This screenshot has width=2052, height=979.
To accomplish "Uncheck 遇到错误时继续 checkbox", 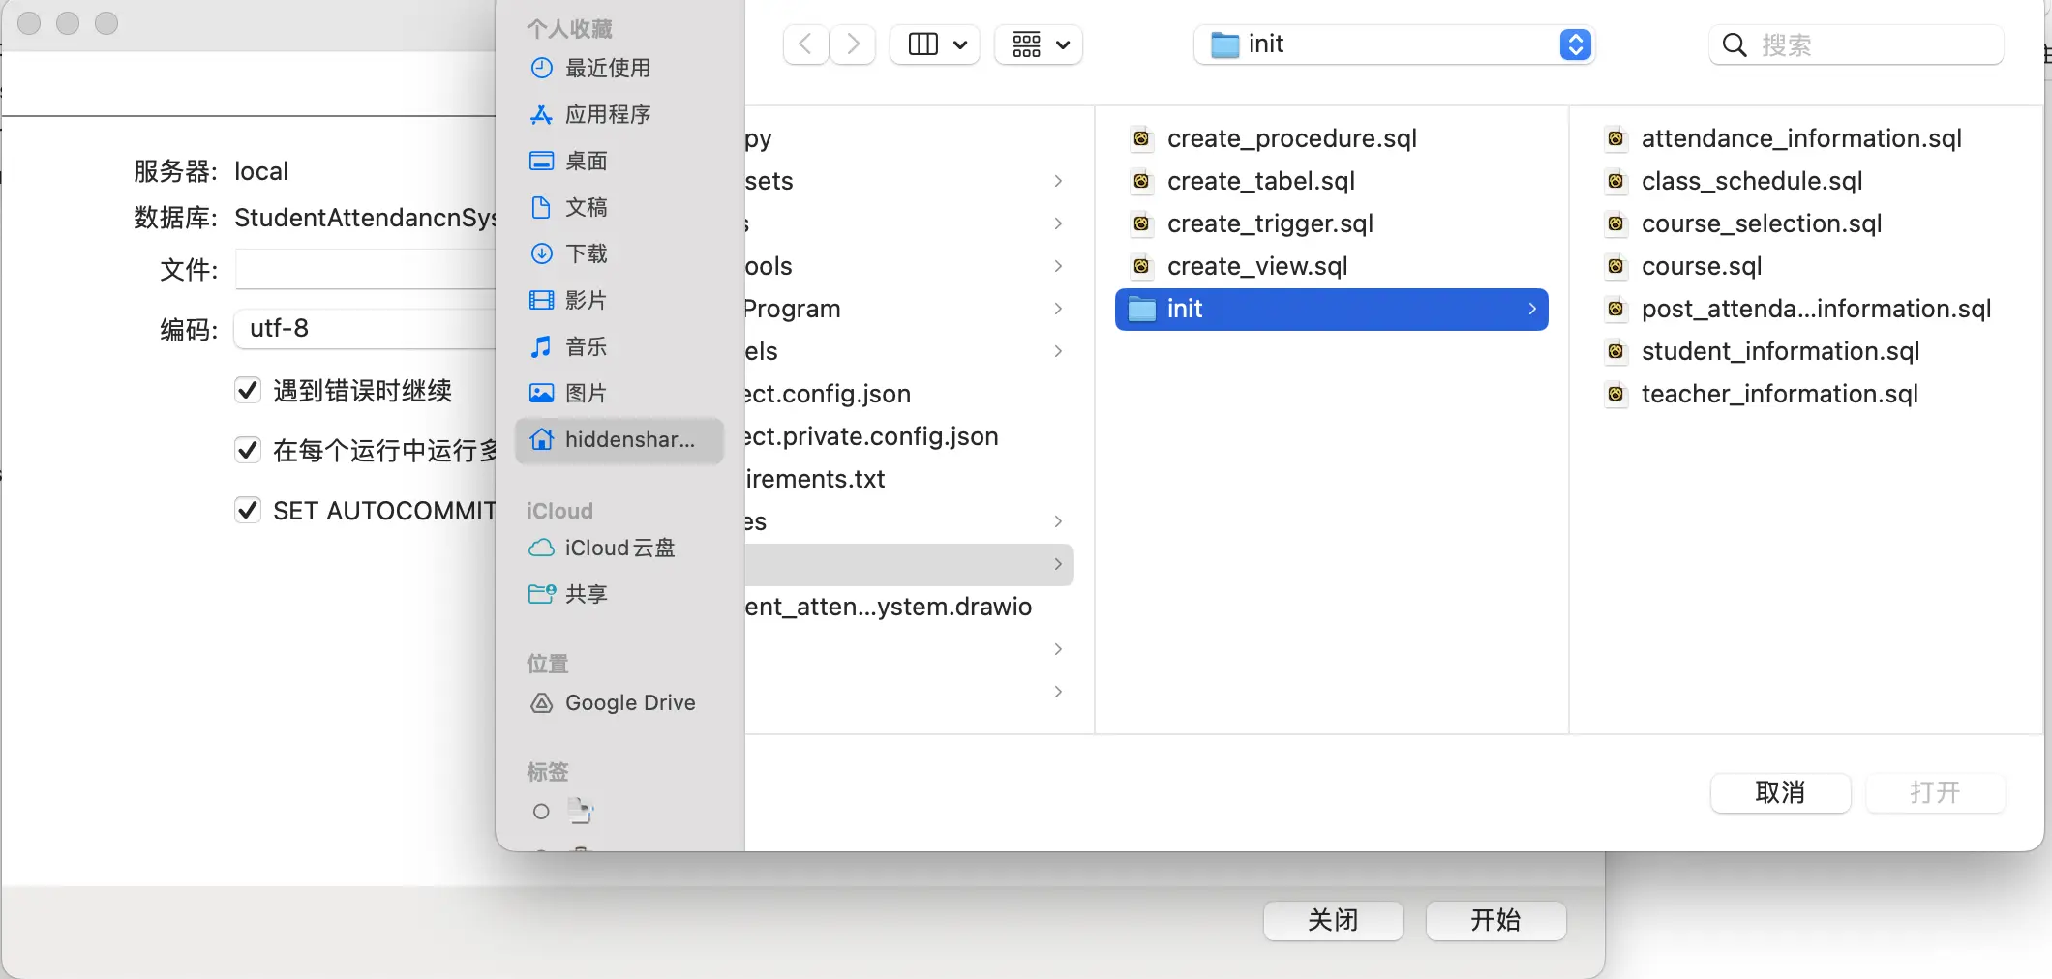I will pyautogui.click(x=248, y=390).
